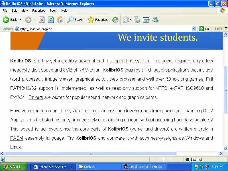
Task: Click the green system tray icon
Action: pos(201,167)
